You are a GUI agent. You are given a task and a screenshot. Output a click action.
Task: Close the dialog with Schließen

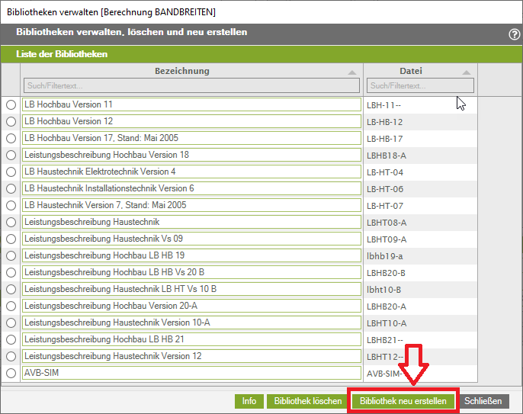click(483, 401)
